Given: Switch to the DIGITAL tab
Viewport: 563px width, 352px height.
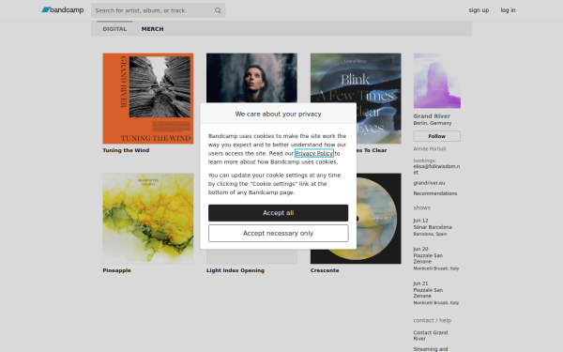Looking at the screenshot, I should [114, 29].
